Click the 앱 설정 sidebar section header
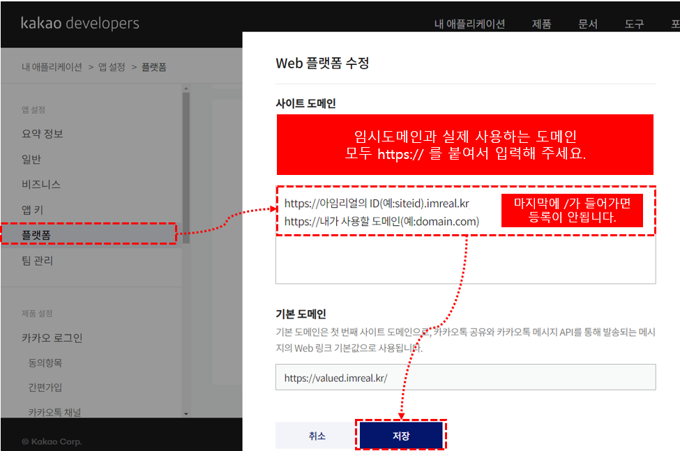The image size is (680, 451). click(33, 109)
